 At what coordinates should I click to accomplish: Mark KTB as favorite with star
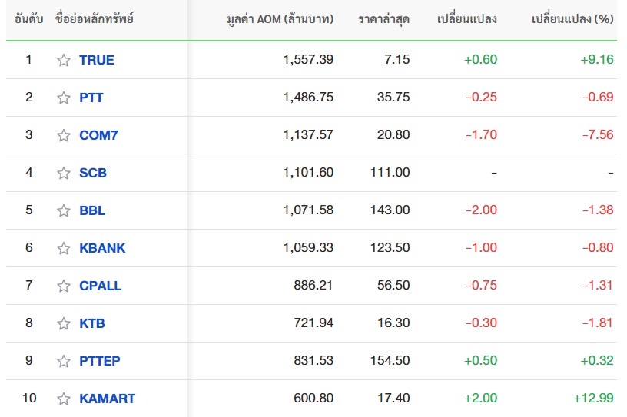[x=64, y=323]
